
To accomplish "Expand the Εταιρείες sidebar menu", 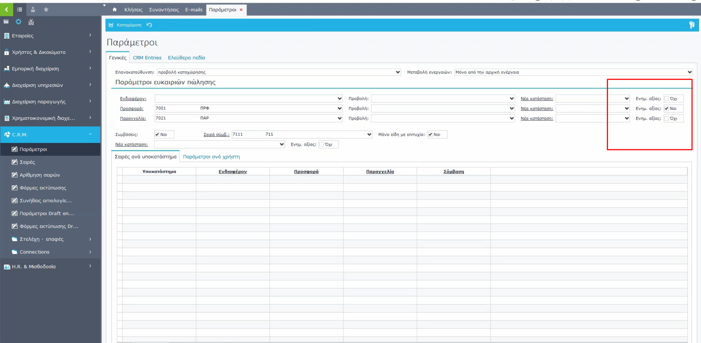I will coord(50,35).
